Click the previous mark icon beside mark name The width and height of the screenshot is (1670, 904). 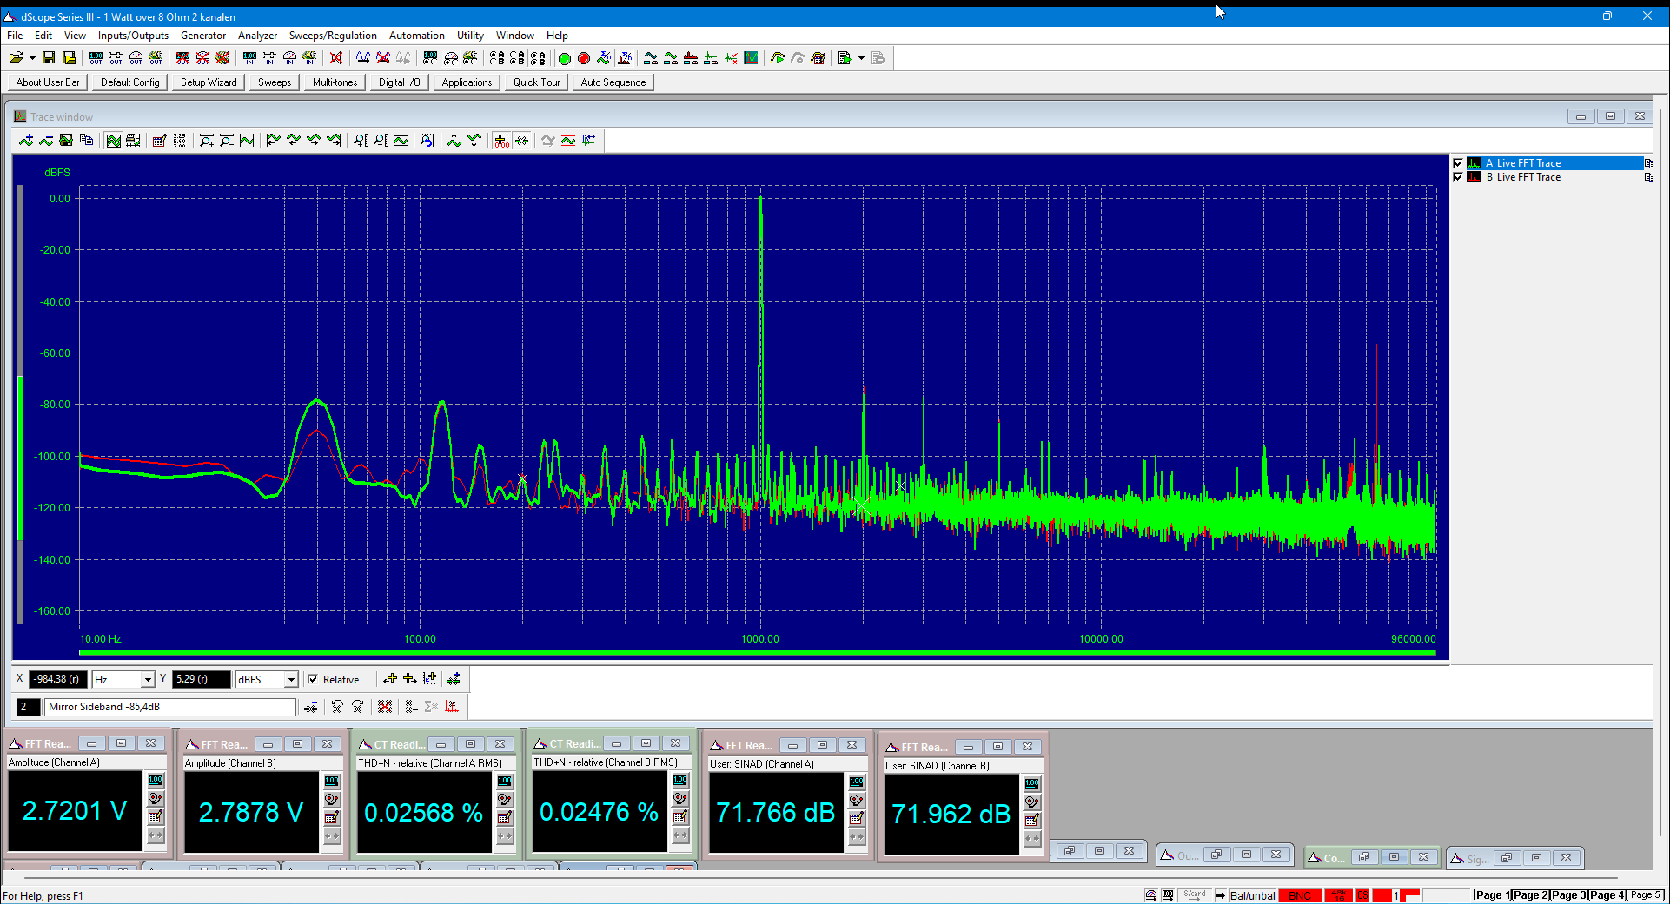pyautogui.click(x=337, y=707)
